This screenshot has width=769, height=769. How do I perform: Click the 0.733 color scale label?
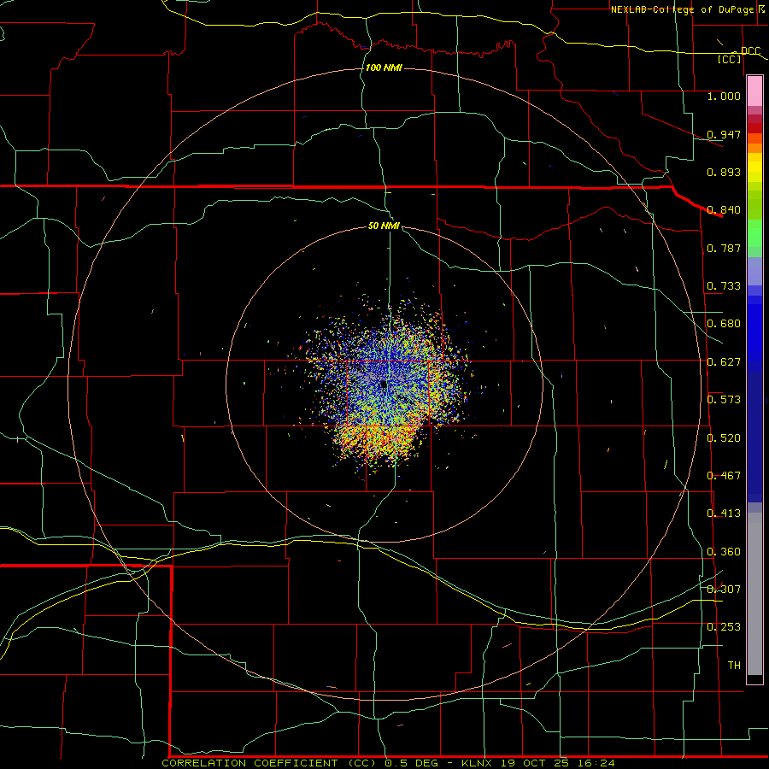[724, 286]
